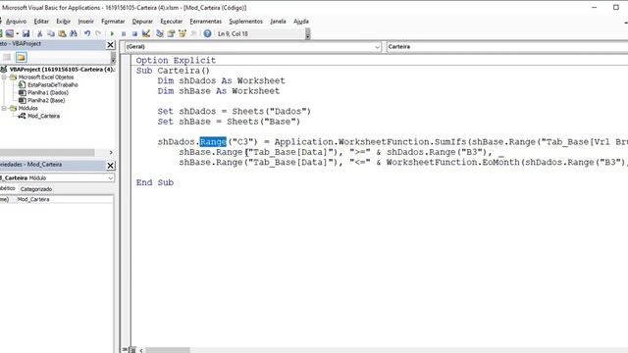Open the Carteira procedure dropdown
Screen dimensions: 628x353
(507, 47)
